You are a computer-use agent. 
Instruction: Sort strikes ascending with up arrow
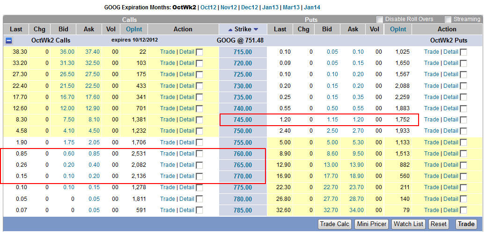tap(229, 29)
